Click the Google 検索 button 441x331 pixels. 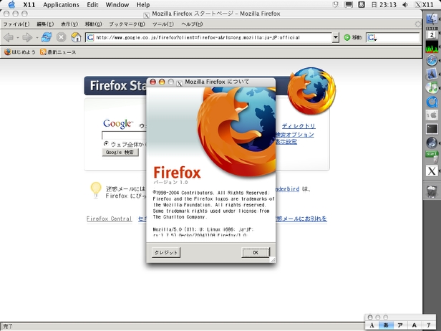click(120, 153)
